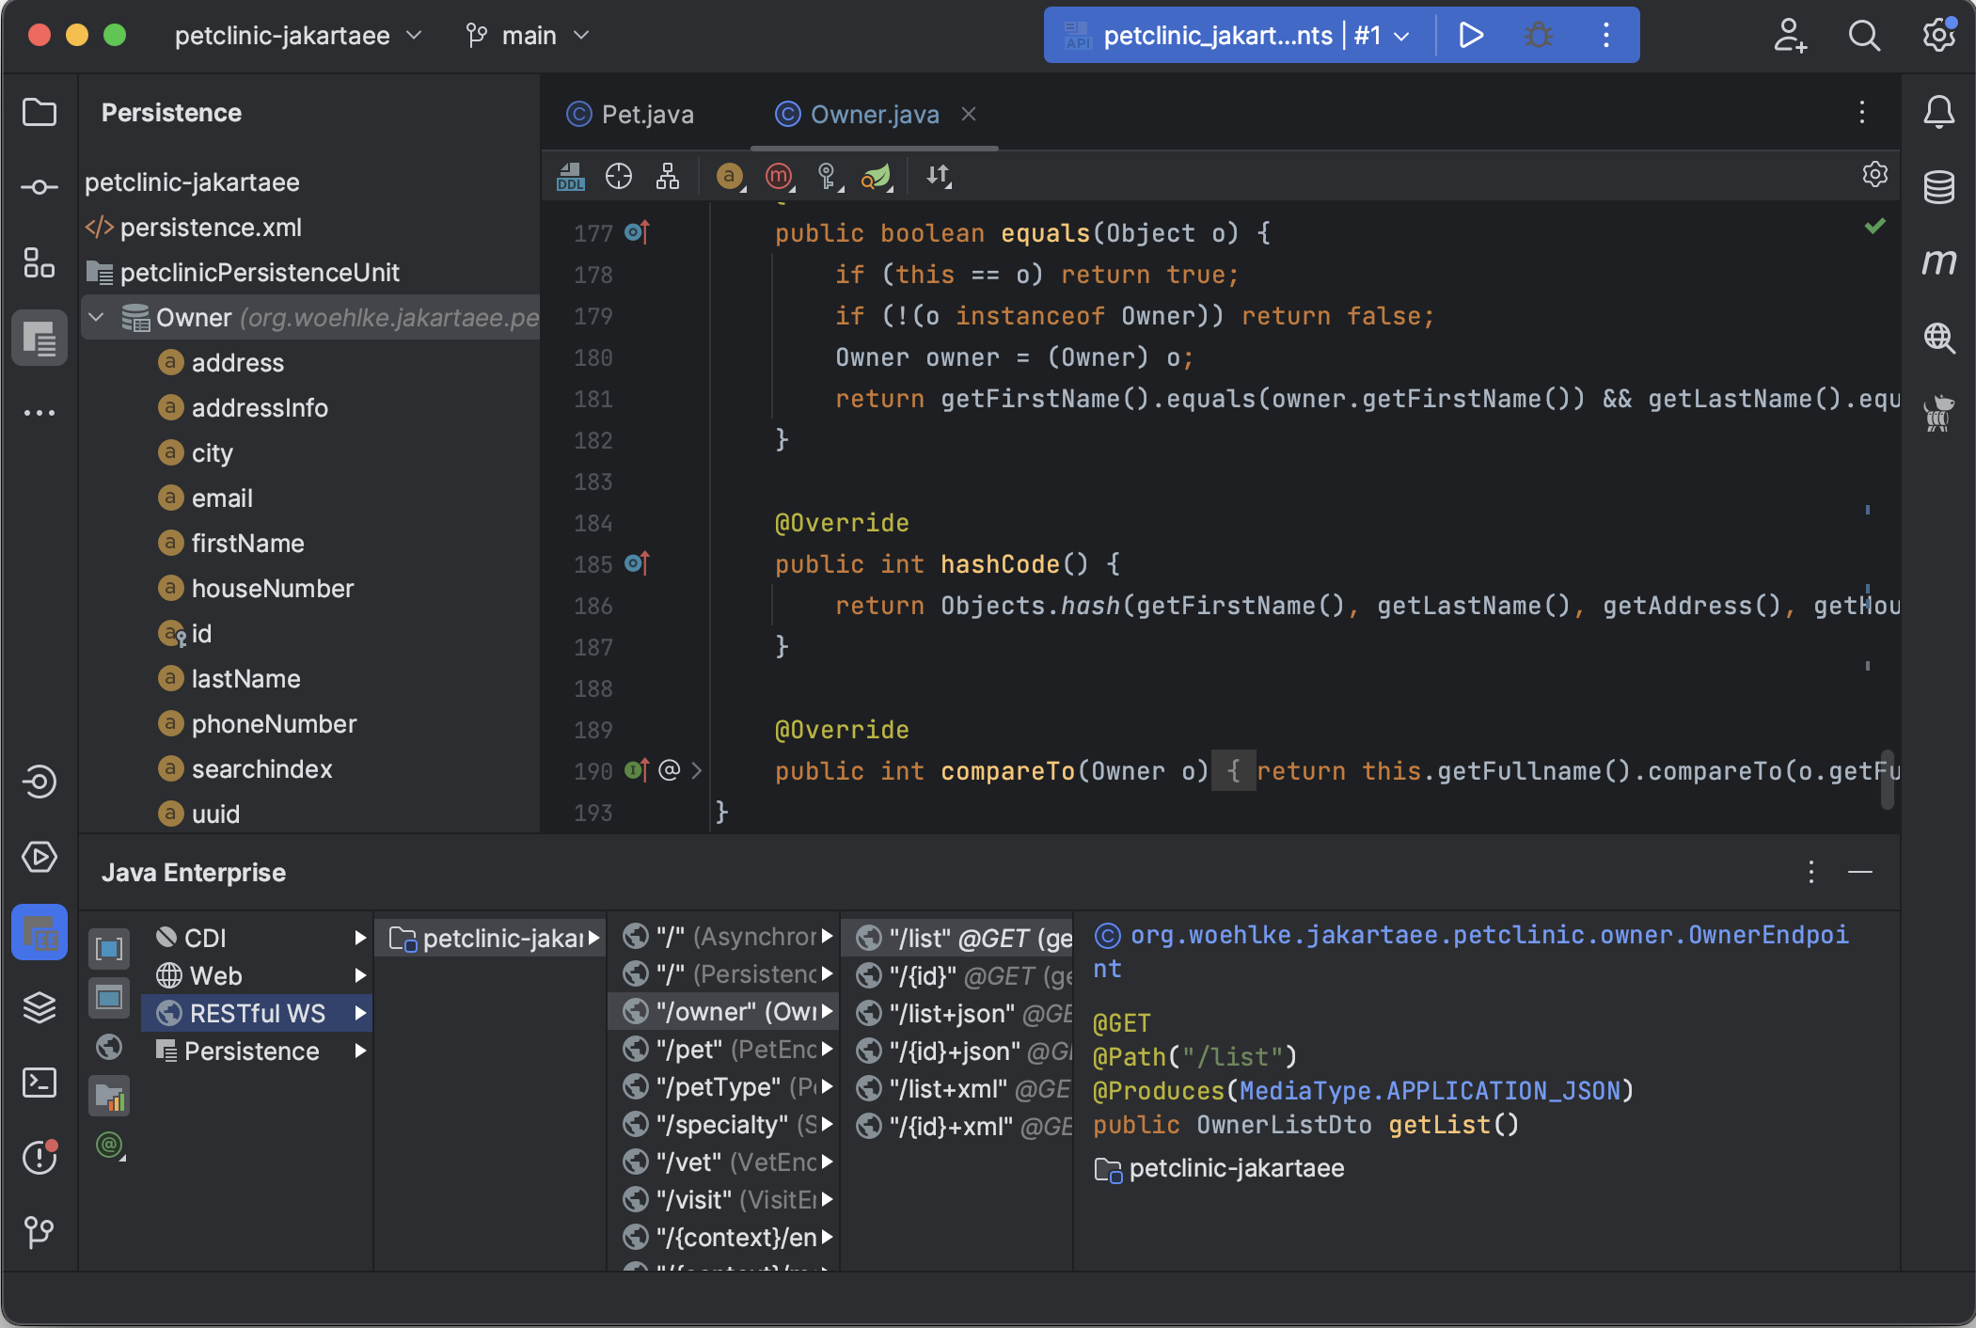Screen dimensions: 1976x1328
Task: Click the DDL generation icon in editor toolbar
Action: point(570,176)
